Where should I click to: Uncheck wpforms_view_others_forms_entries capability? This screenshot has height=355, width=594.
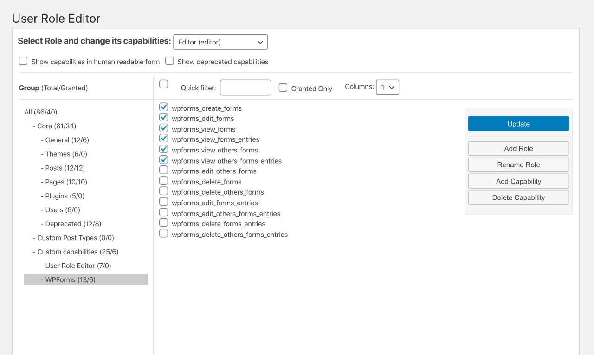click(x=163, y=160)
